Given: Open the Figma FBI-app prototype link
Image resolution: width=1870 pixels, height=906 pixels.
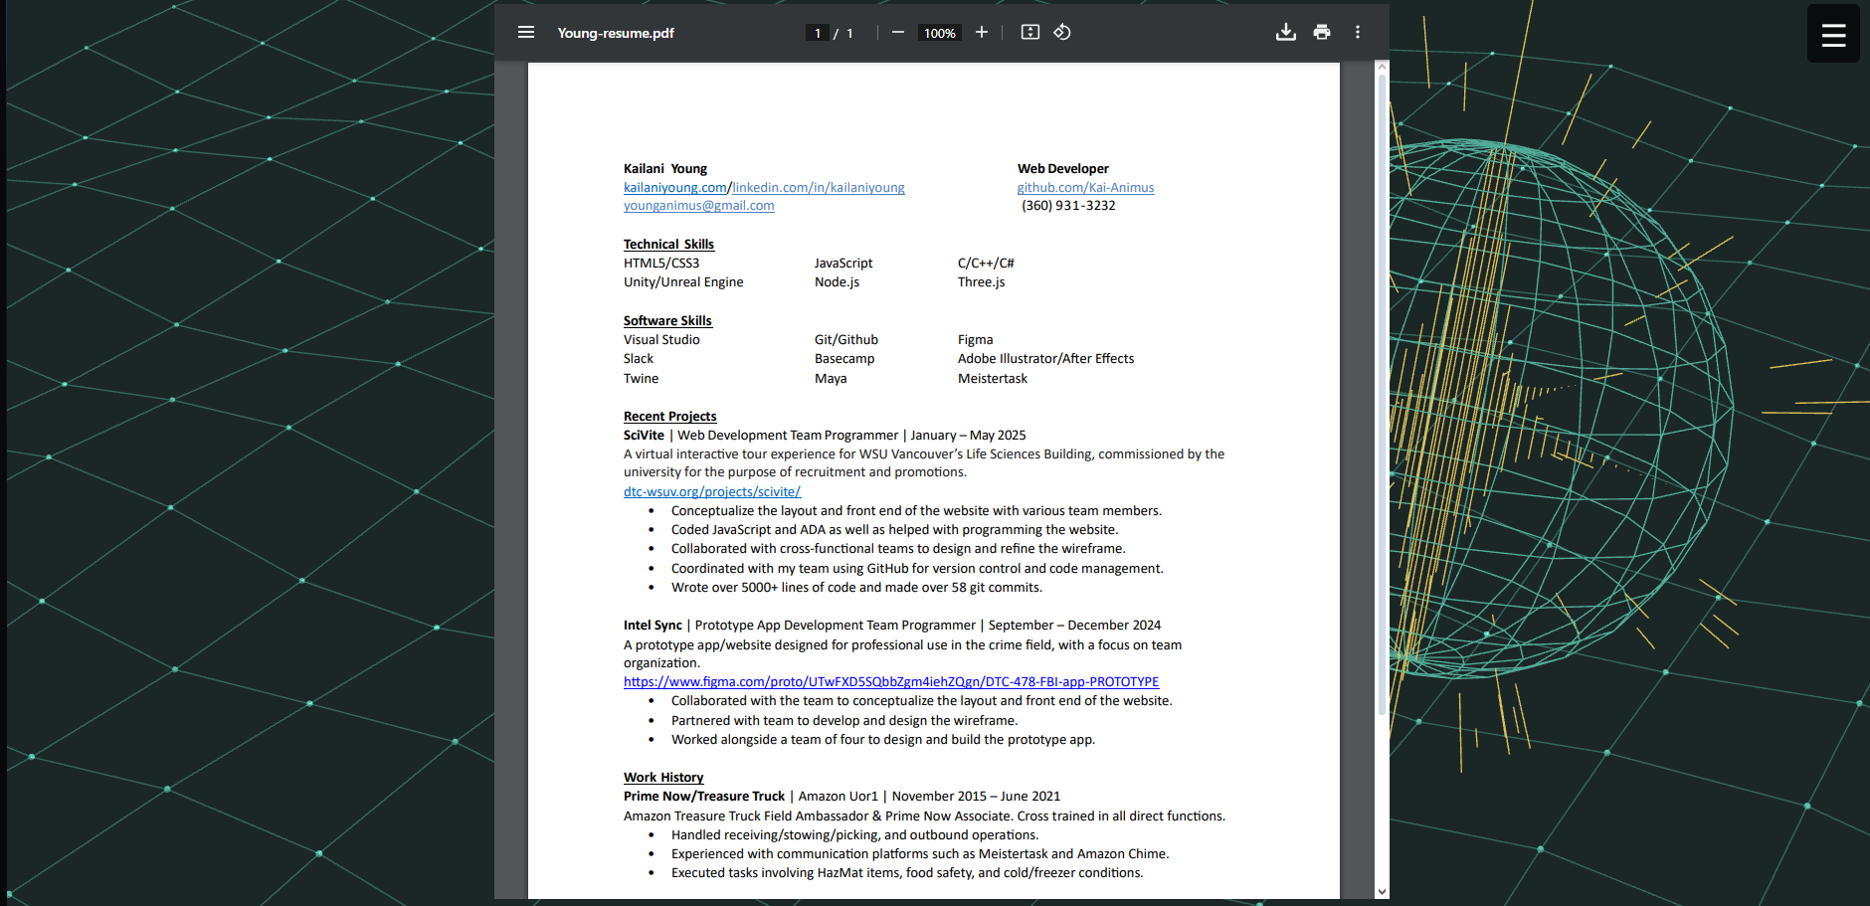Looking at the screenshot, I should click(x=890, y=681).
